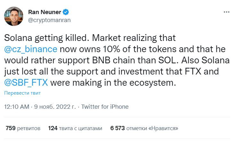This screenshot has height=141, width=237.
Task: Open Ran Neuner's profile photo
Action: tap(13, 16)
